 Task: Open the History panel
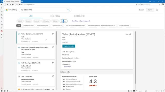tap(2, 18)
